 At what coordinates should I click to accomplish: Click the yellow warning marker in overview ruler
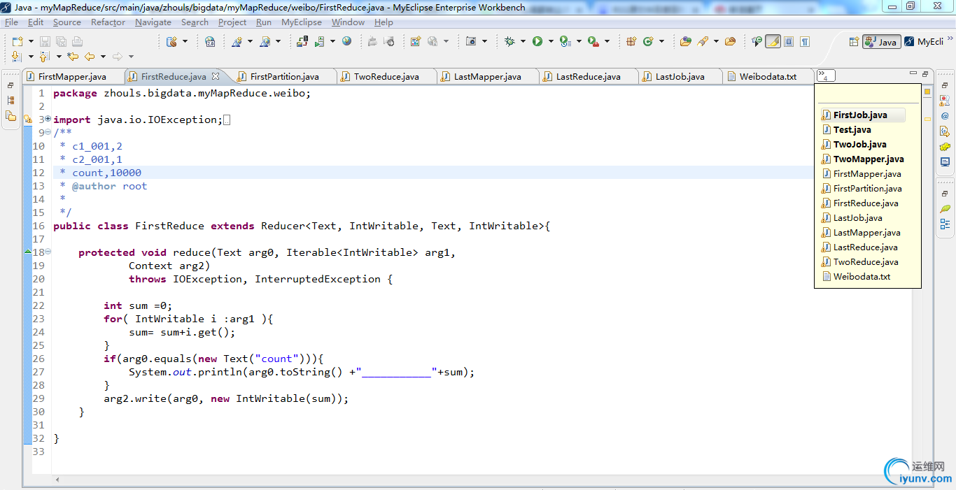click(927, 119)
